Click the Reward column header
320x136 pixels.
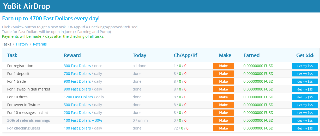click(72, 55)
